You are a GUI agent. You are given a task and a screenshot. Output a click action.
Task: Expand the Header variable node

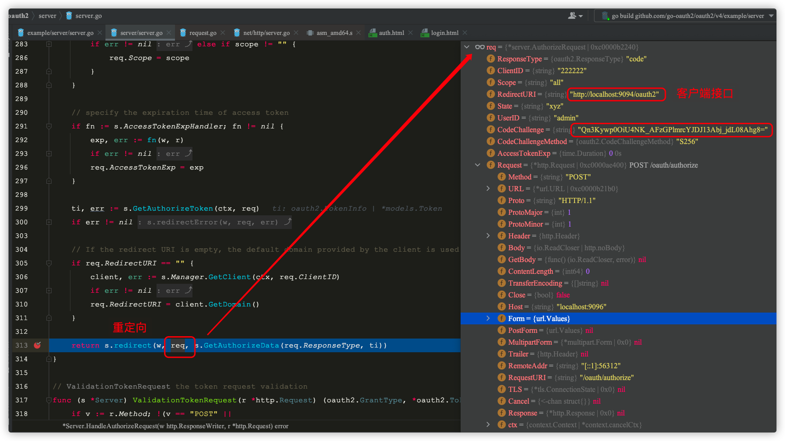tap(488, 236)
